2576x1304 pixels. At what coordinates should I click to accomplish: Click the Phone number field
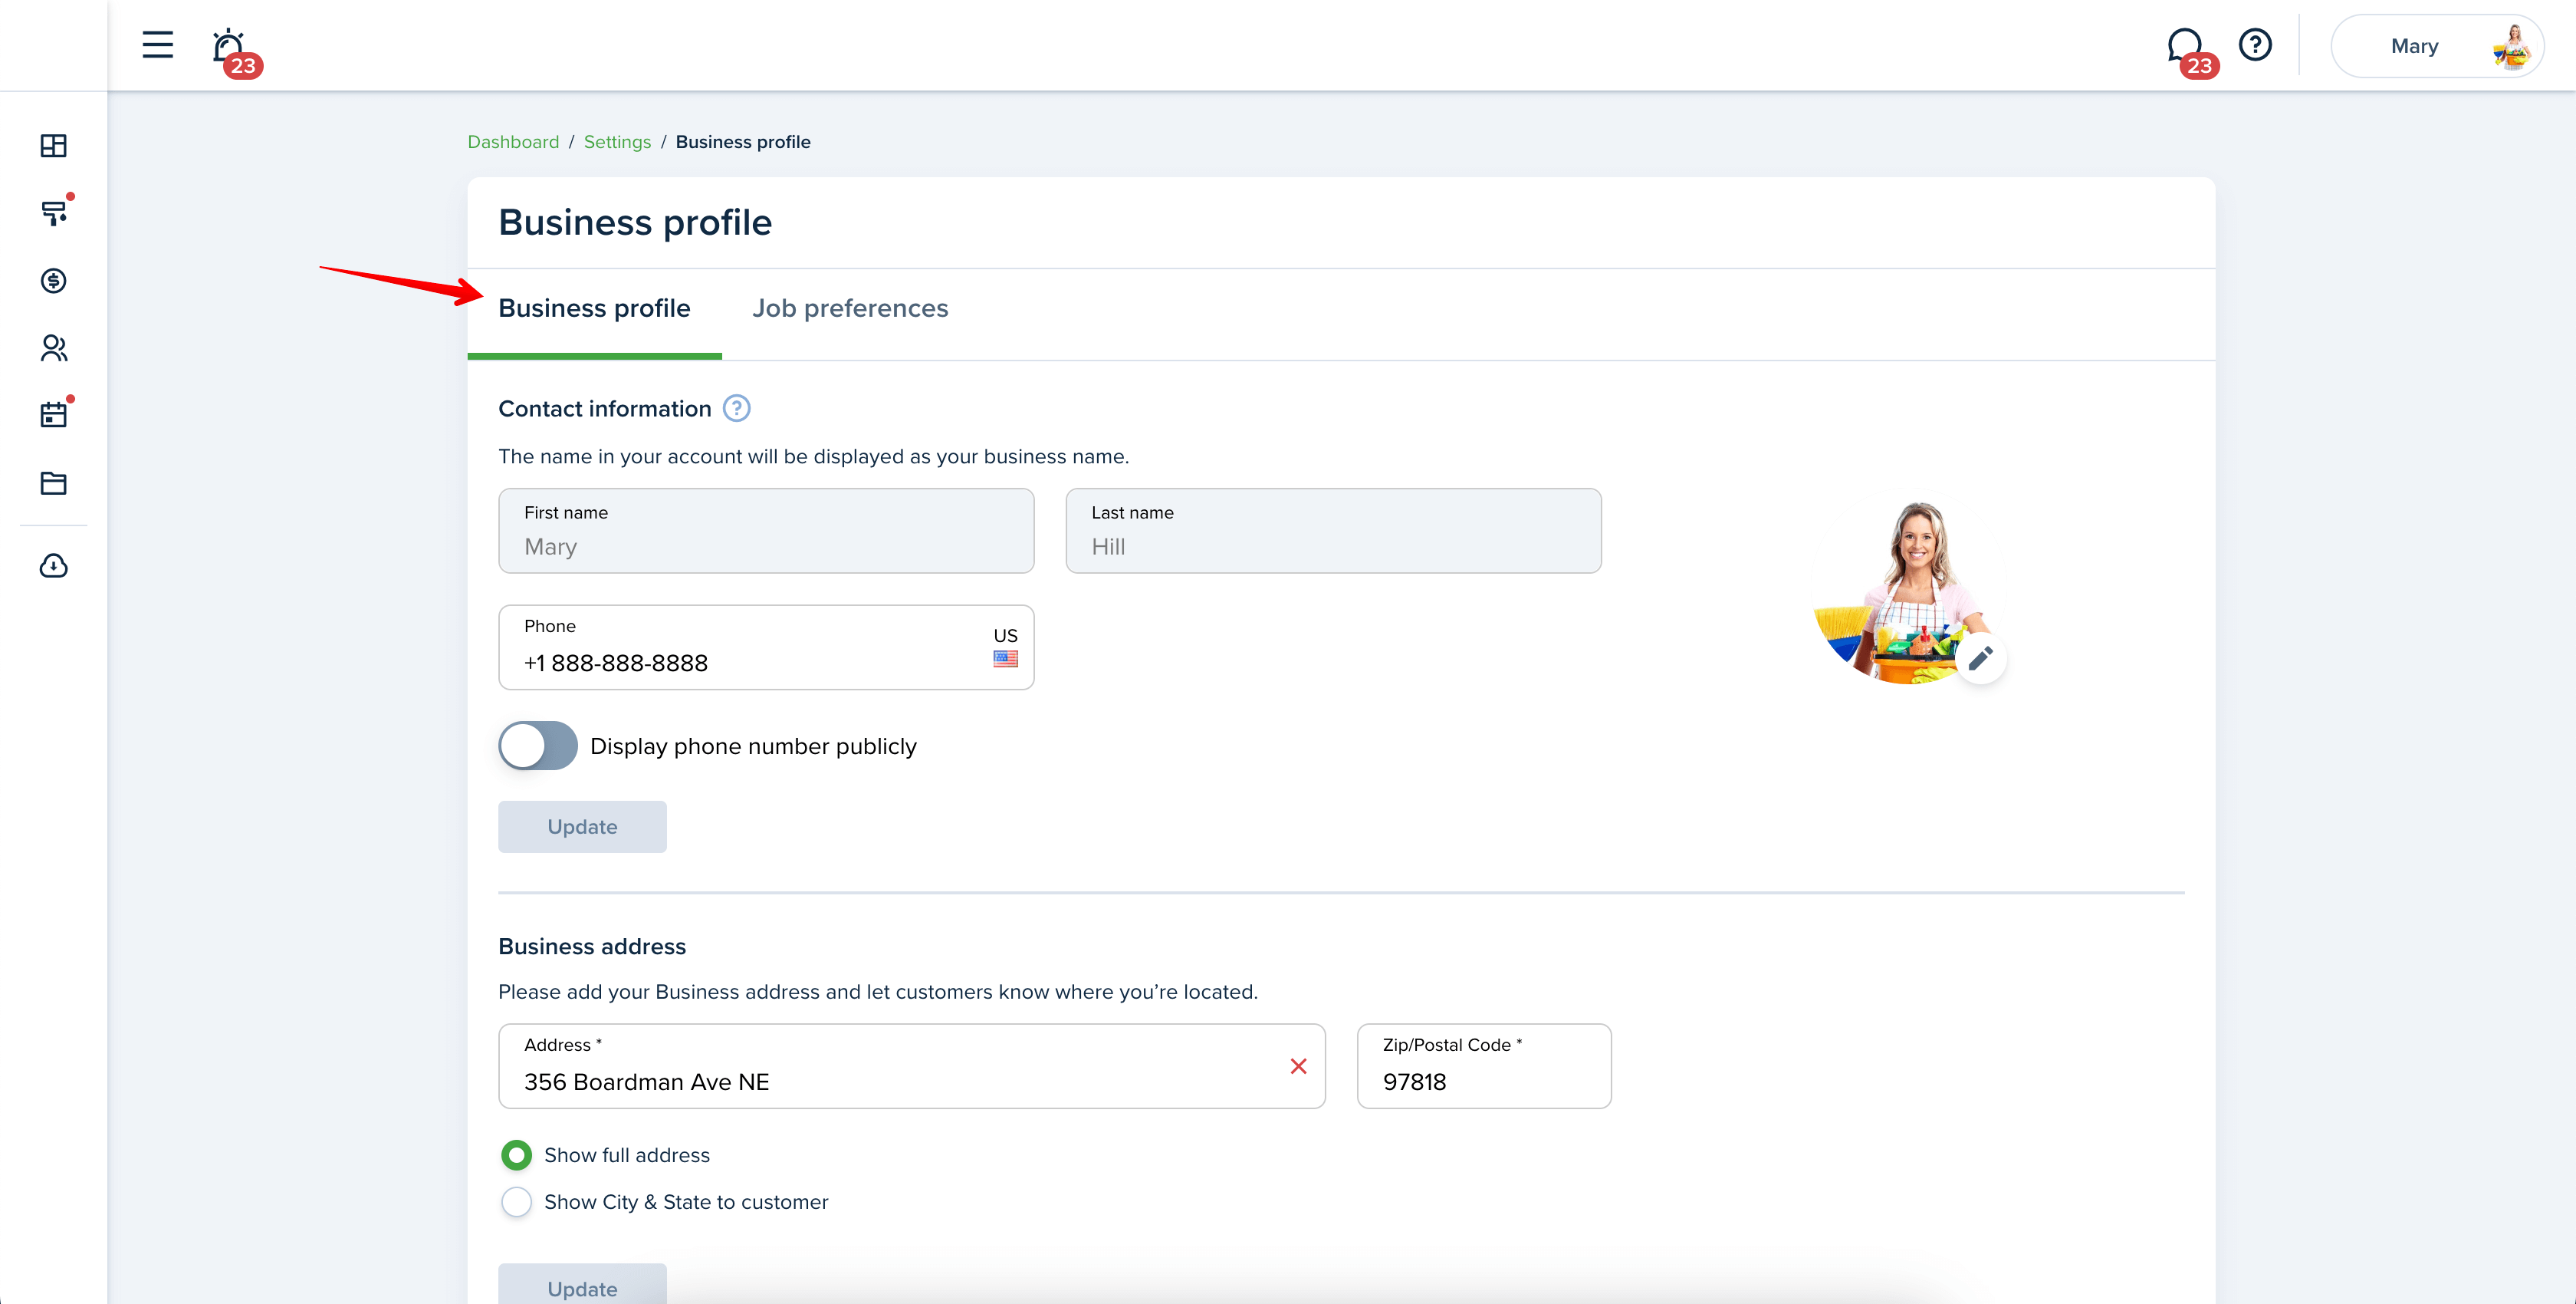(x=766, y=647)
